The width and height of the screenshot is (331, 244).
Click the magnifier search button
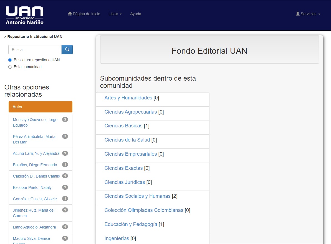click(x=67, y=50)
